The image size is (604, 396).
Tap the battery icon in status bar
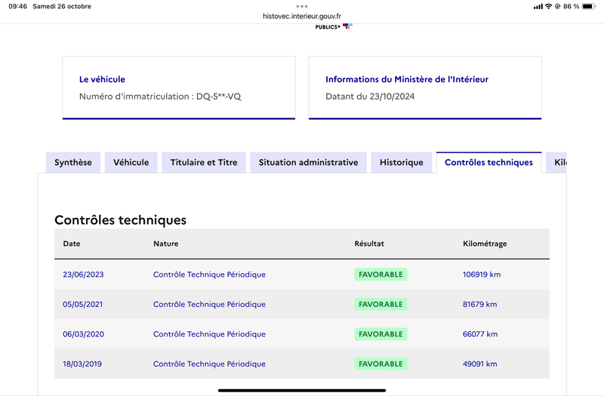[x=589, y=6]
